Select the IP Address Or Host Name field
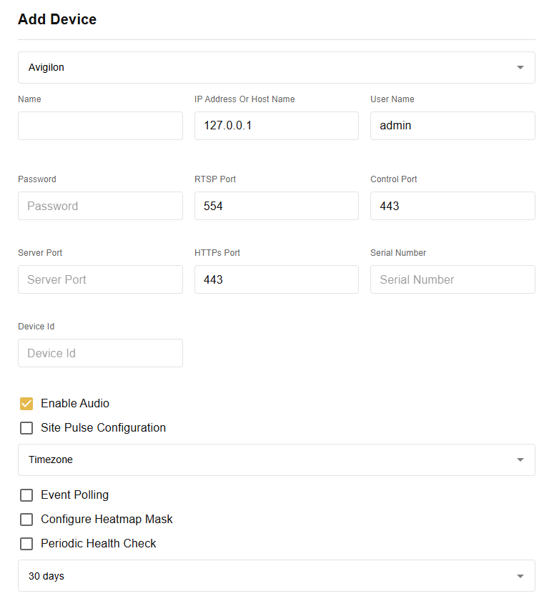 277,125
